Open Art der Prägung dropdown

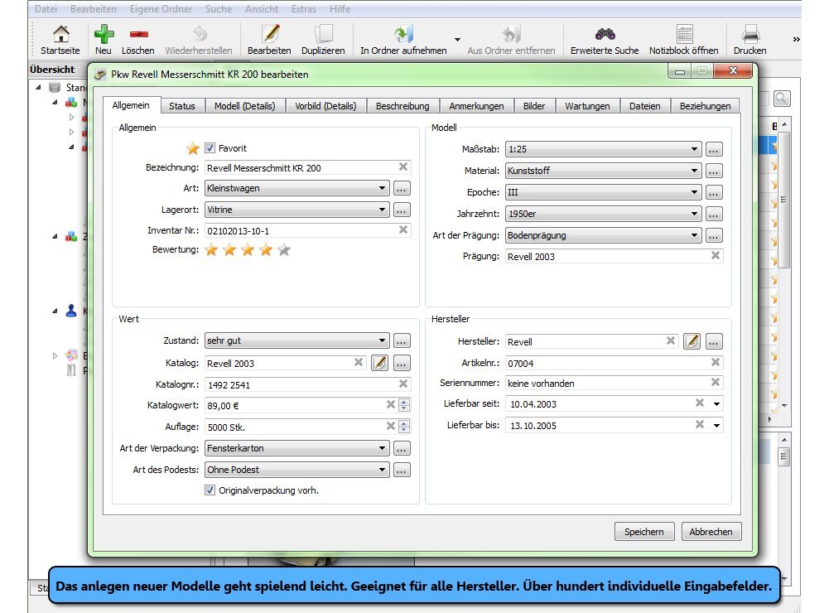pyautogui.click(x=603, y=235)
